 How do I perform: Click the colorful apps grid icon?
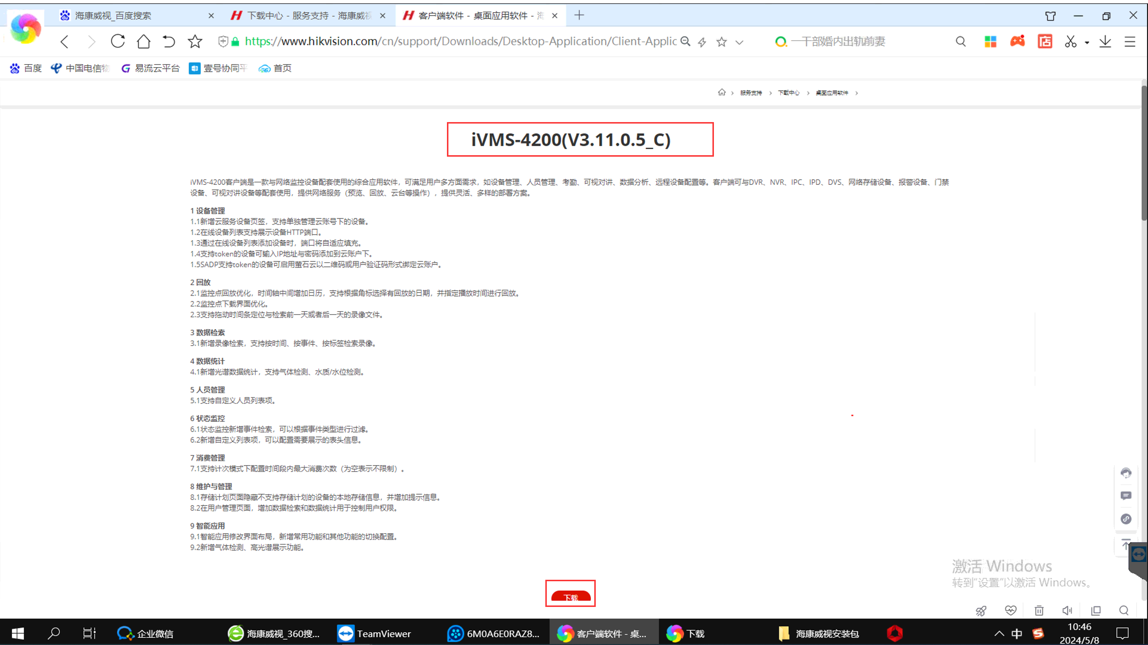click(x=990, y=42)
